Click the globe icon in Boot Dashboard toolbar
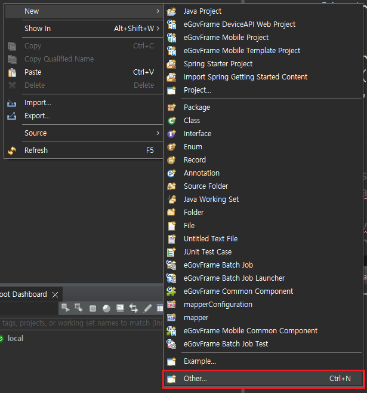This screenshot has width=367, height=393. 106,308
